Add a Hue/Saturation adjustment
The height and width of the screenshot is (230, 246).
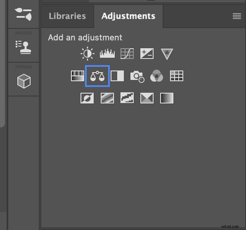pyautogui.click(x=78, y=76)
